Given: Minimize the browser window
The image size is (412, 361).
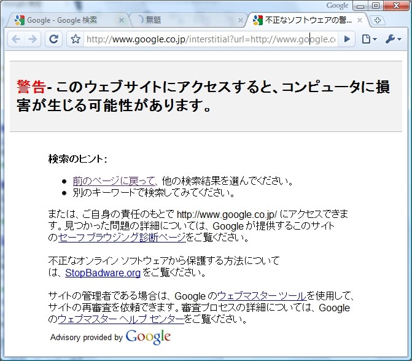Looking at the screenshot, I should point(360,6).
